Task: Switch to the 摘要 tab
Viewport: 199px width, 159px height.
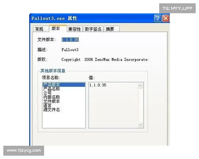Action: point(111,29)
